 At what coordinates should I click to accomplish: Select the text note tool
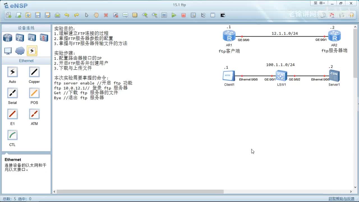(125, 15)
